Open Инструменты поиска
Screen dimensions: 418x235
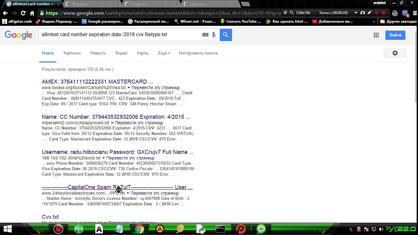(198, 53)
